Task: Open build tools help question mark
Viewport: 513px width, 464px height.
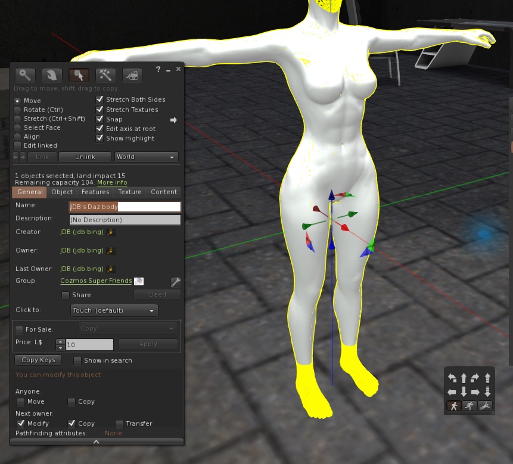Action: point(158,69)
